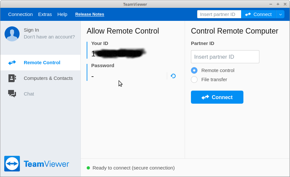Click the large blue Connect button

click(x=217, y=97)
